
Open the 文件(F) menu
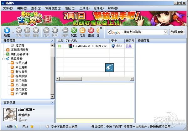tap(8, 8)
